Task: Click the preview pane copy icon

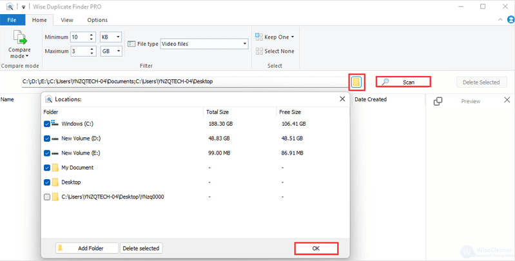Action: (438, 101)
